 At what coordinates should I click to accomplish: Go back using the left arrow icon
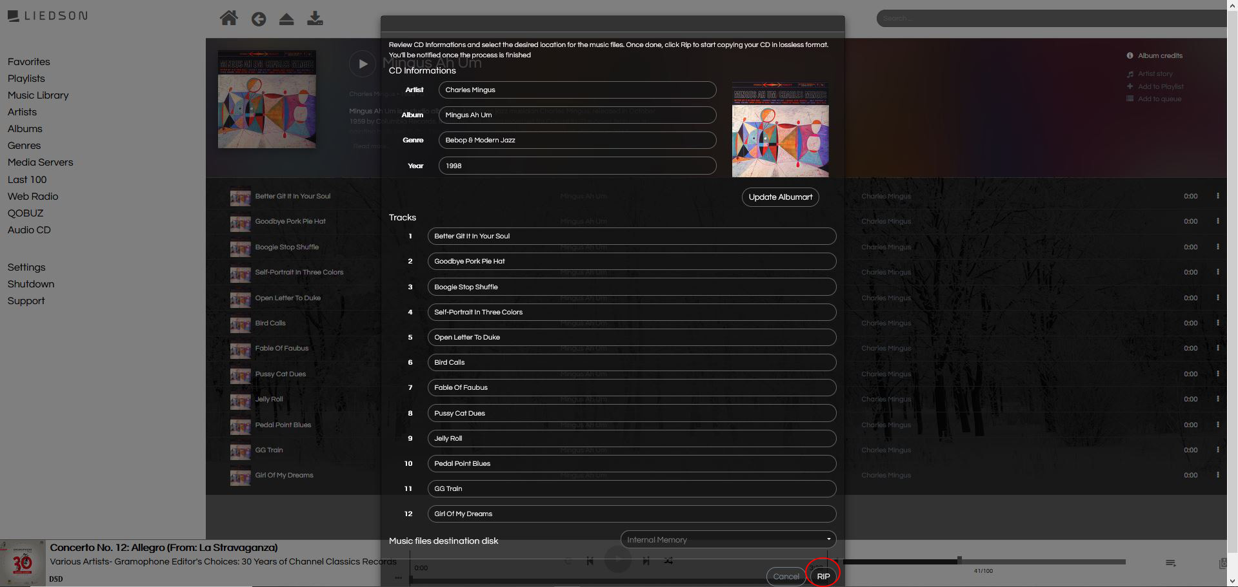click(259, 19)
